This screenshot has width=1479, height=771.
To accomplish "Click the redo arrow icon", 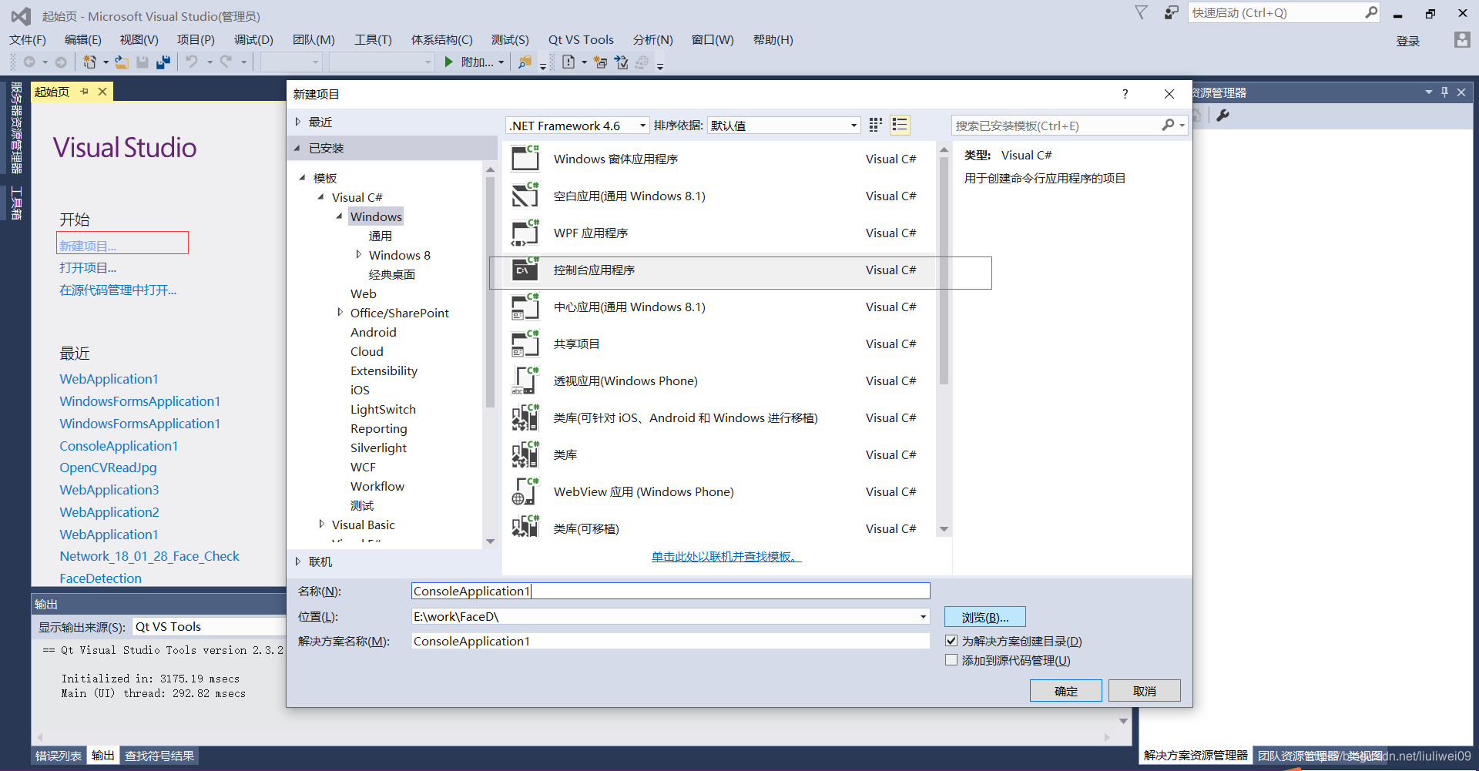I will pyautogui.click(x=226, y=62).
